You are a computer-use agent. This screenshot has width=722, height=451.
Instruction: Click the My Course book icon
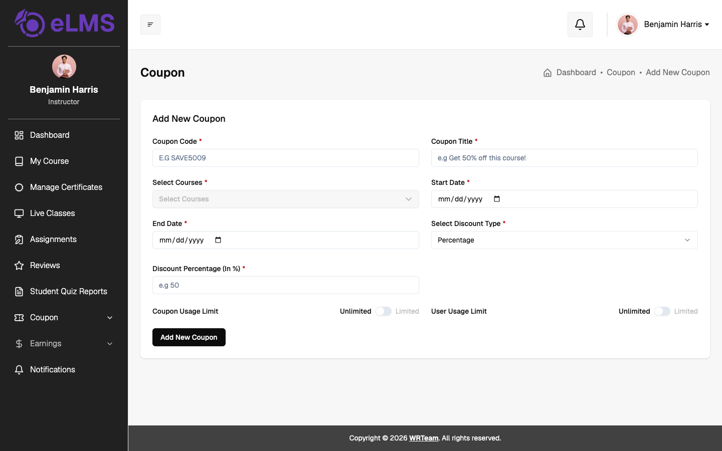coord(19,161)
